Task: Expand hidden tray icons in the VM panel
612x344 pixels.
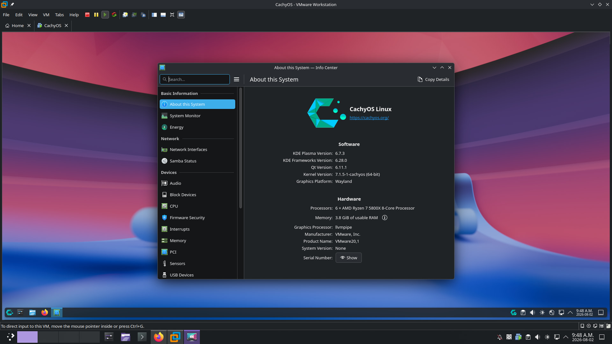Action: tap(570, 312)
